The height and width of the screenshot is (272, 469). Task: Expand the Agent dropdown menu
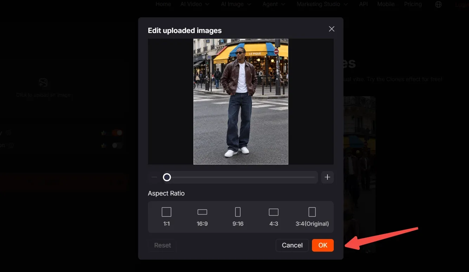(274, 4)
